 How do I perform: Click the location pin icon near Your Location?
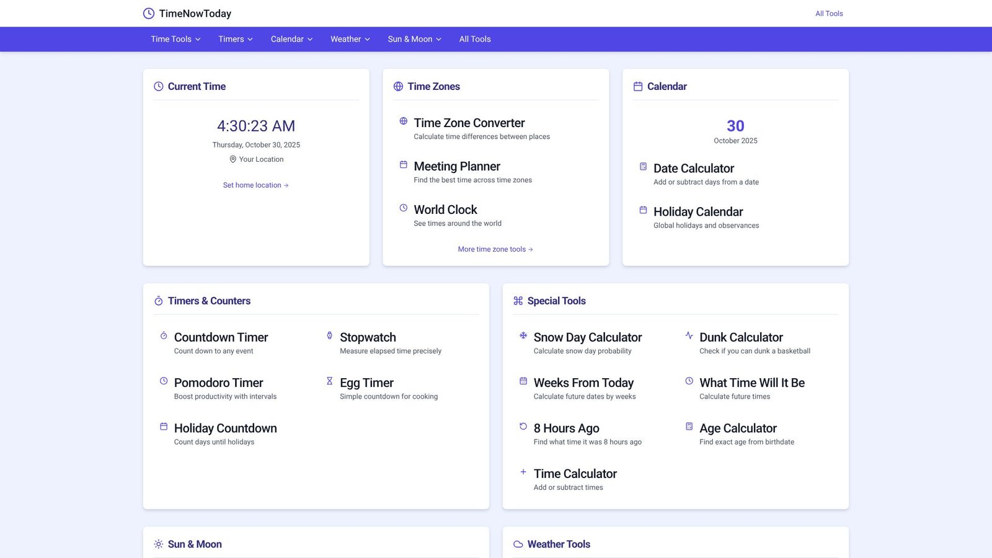233,159
